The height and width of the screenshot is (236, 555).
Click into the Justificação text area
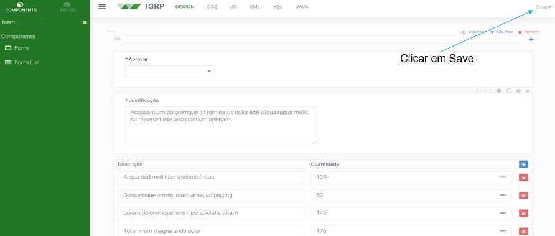(221, 125)
